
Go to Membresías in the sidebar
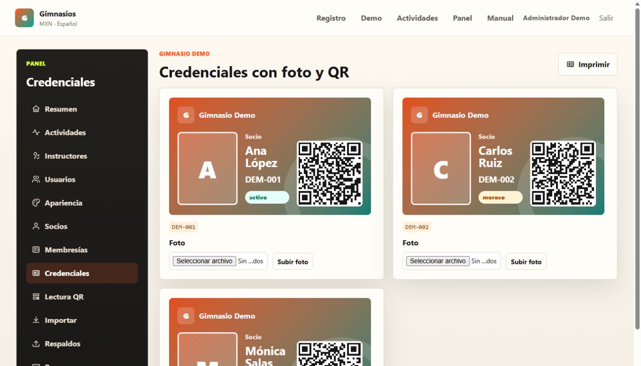pyautogui.click(x=82, y=250)
